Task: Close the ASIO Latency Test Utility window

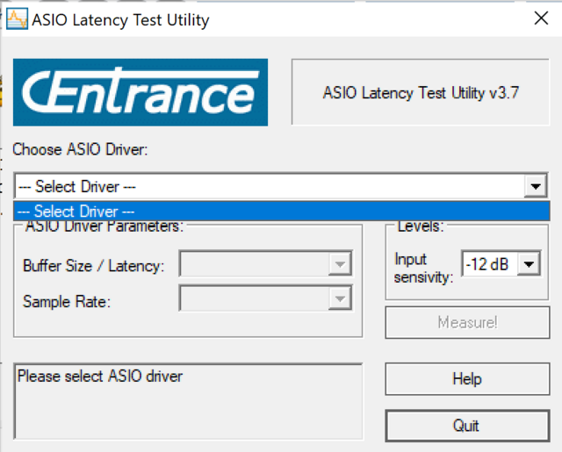Action: [x=541, y=18]
